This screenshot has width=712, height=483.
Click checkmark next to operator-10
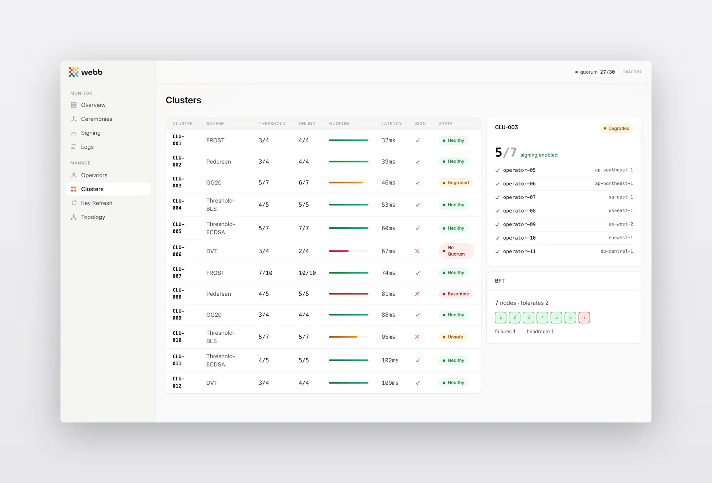497,238
